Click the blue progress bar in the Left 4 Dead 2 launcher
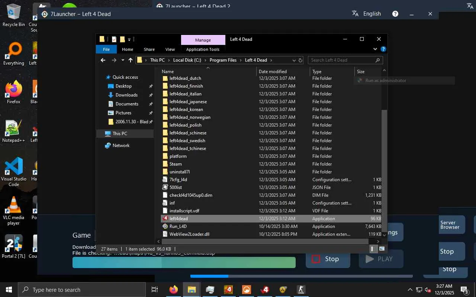This screenshot has height=297, width=476. pos(302,276)
